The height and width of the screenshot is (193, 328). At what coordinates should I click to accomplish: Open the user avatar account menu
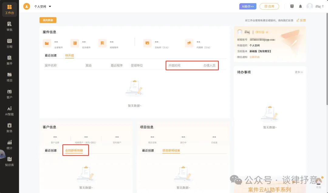[x=309, y=6]
